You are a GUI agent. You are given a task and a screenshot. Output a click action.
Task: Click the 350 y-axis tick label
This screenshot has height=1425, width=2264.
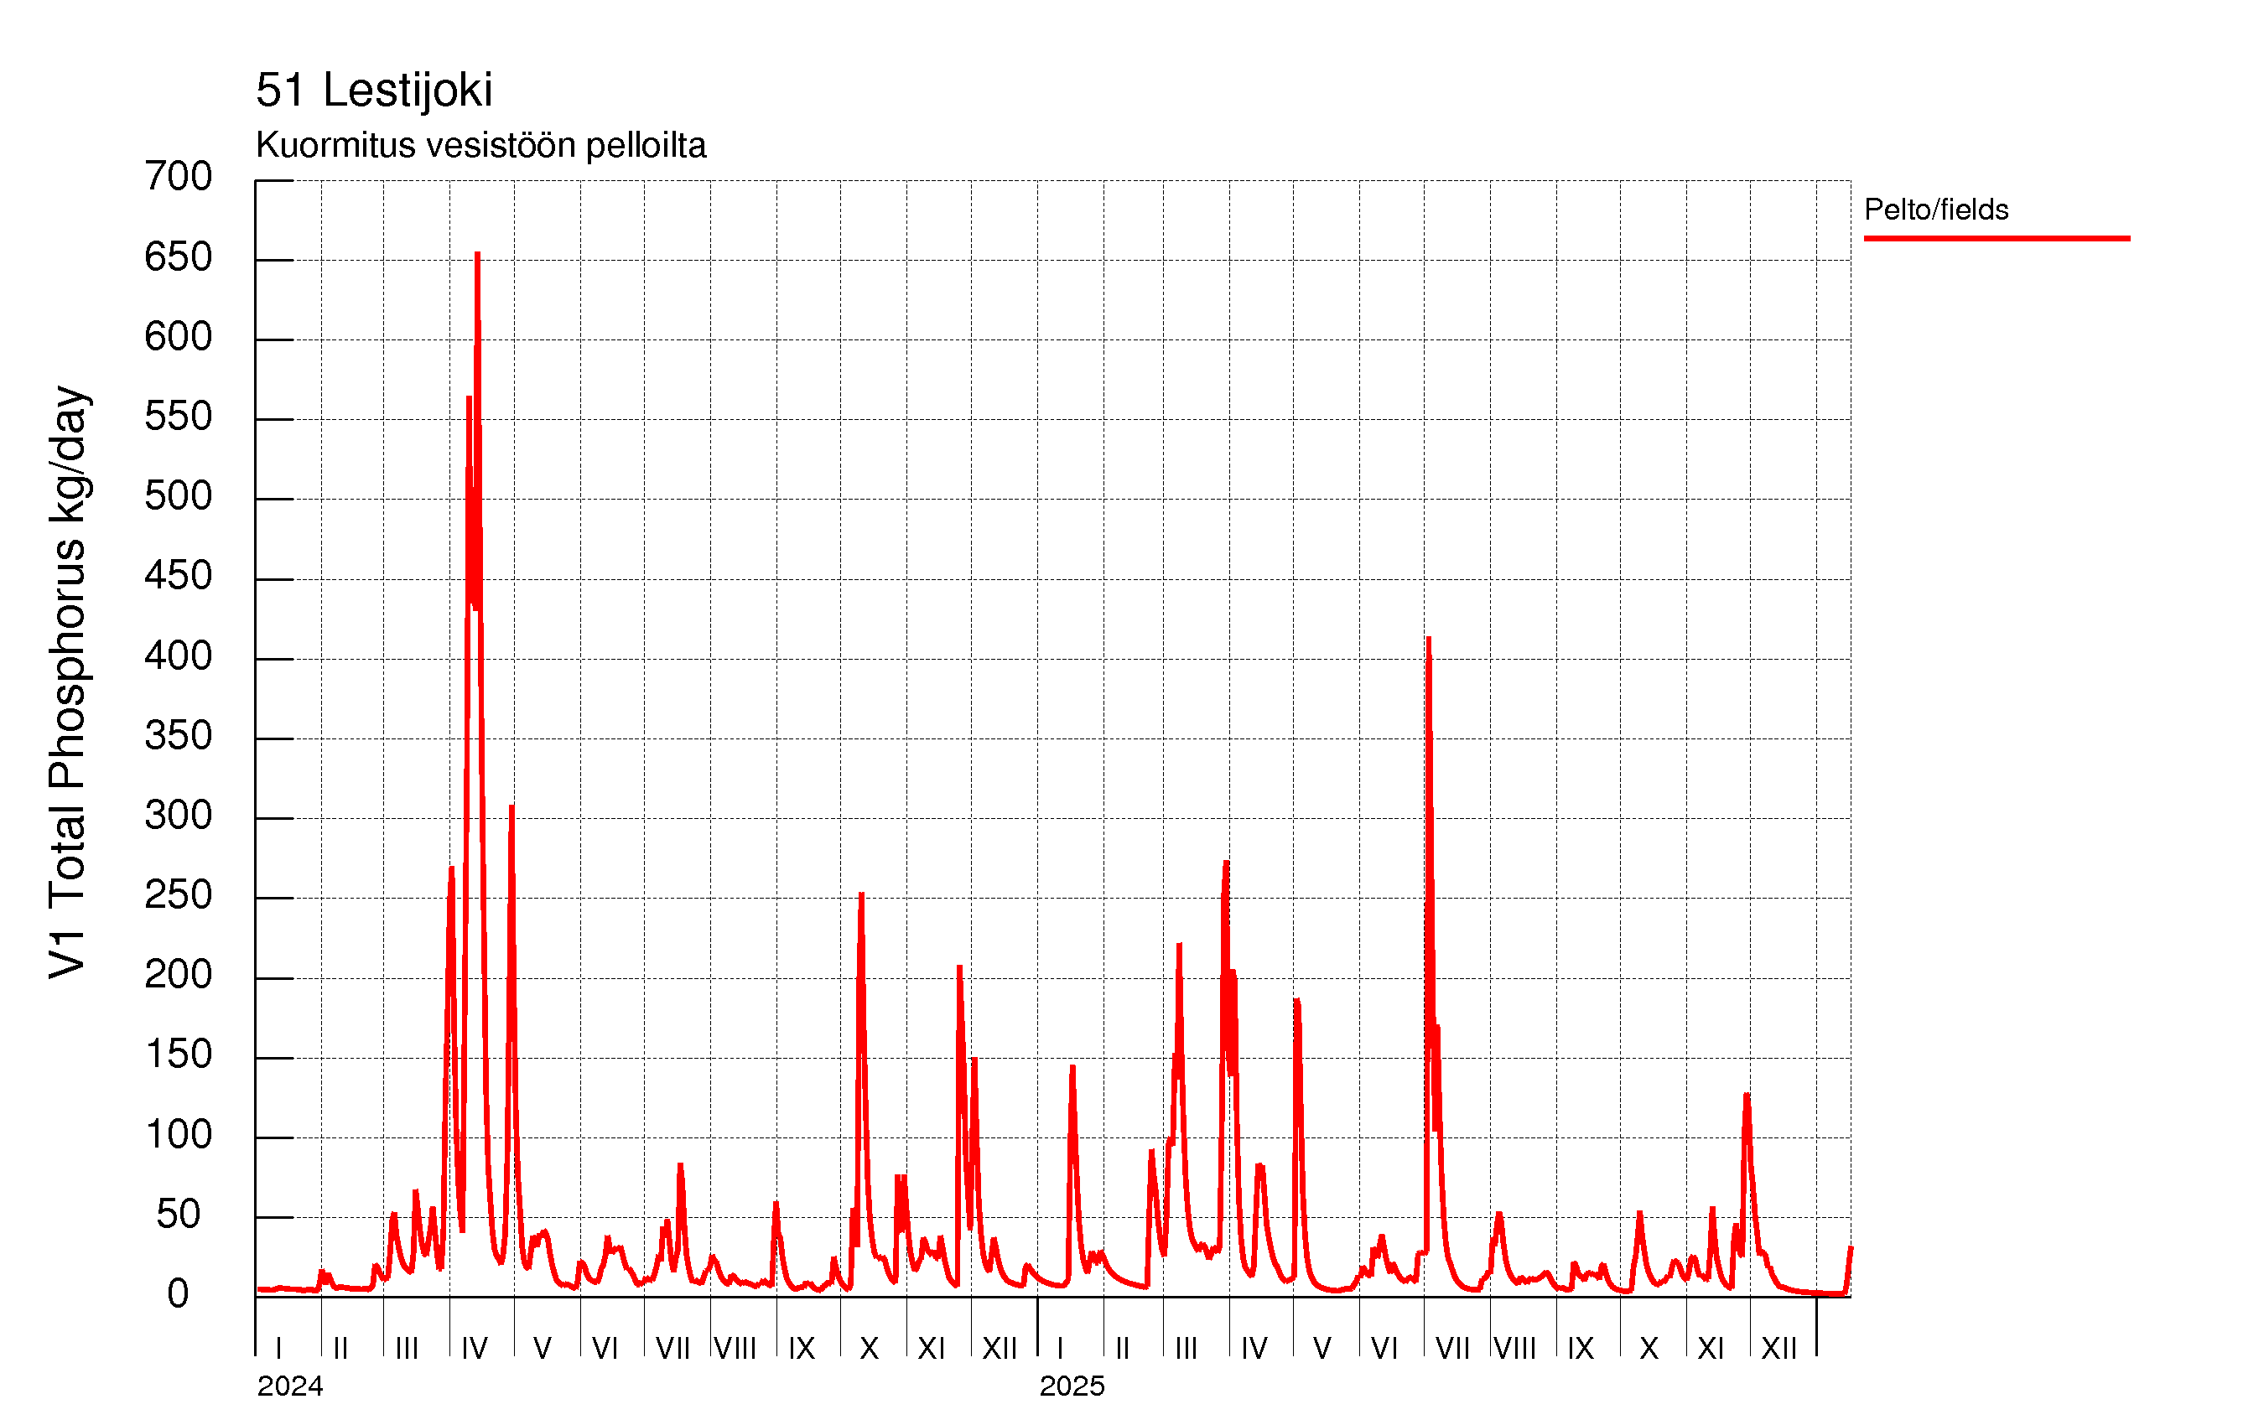(x=178, y=735)
